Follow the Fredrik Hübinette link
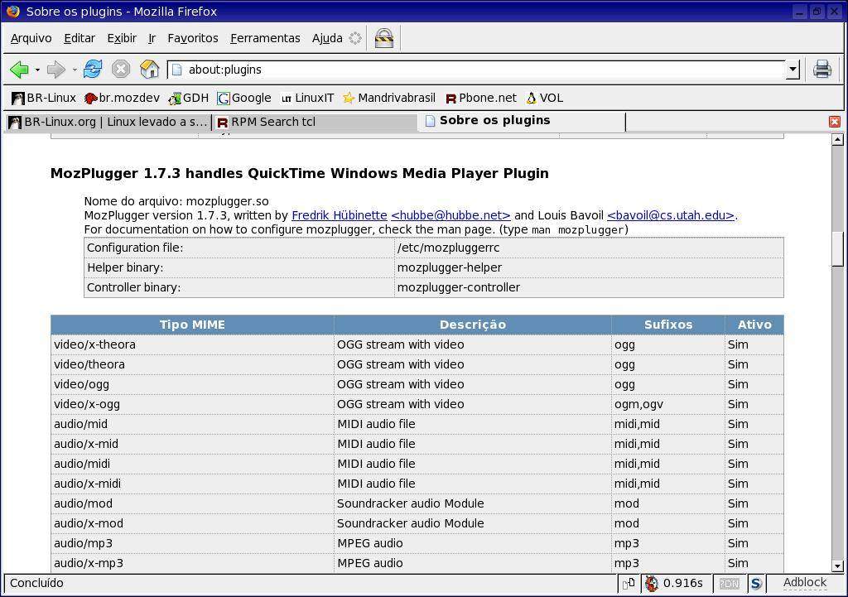Viewport: 848px width, 597px height. [339, 215]
